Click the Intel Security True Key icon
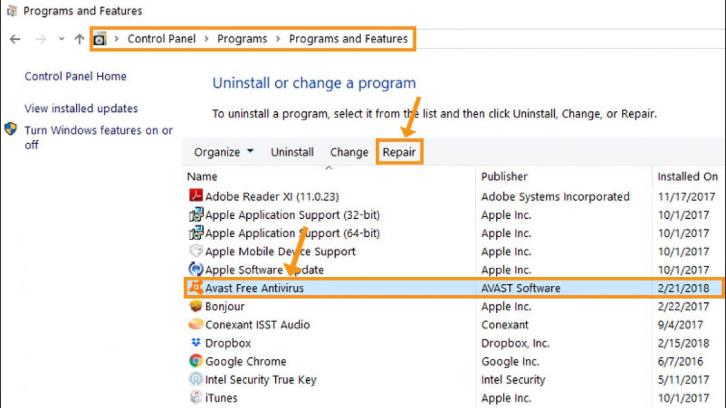Image resolution: width=726 pixels, height=408 pixels. click(x=195, y=380)
